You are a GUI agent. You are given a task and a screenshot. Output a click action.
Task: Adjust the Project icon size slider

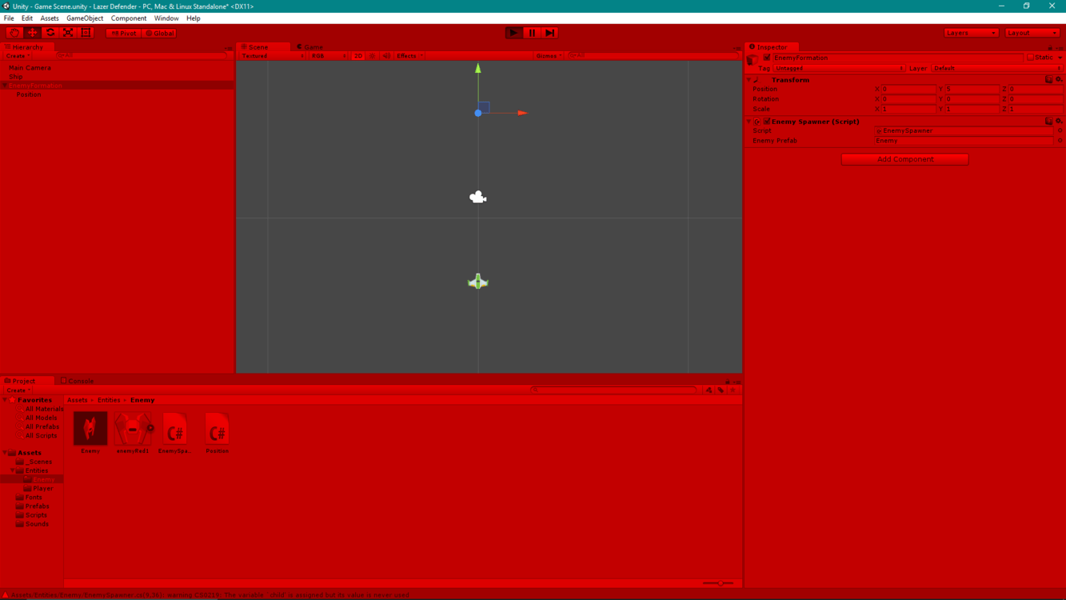pyautogui.click(x=718, y=584)
